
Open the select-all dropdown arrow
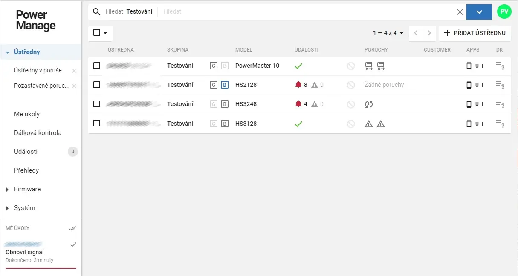(105, 33)
